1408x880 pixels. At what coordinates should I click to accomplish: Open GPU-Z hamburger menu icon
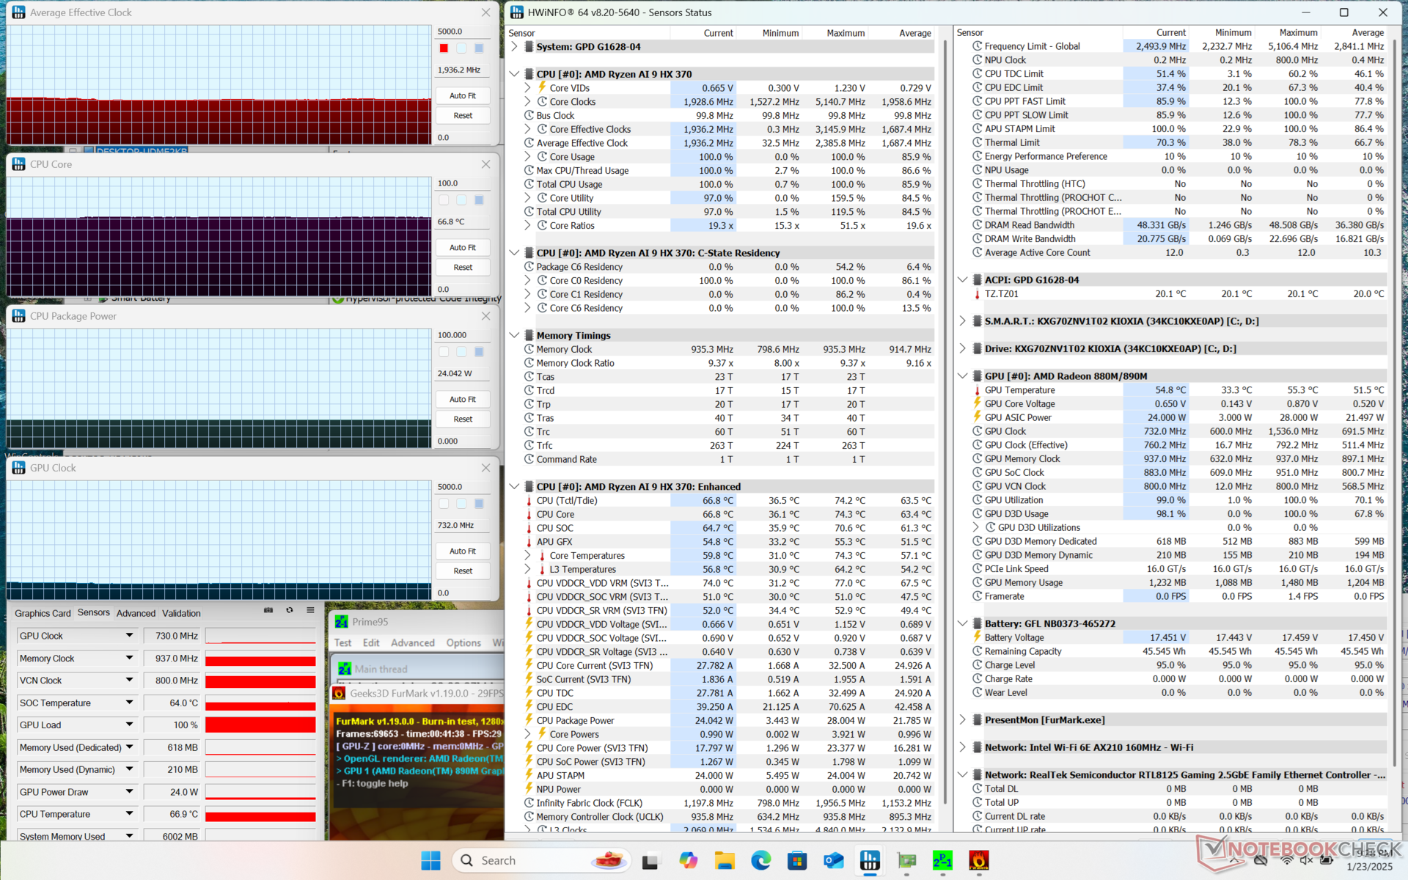tap(310, 610)
